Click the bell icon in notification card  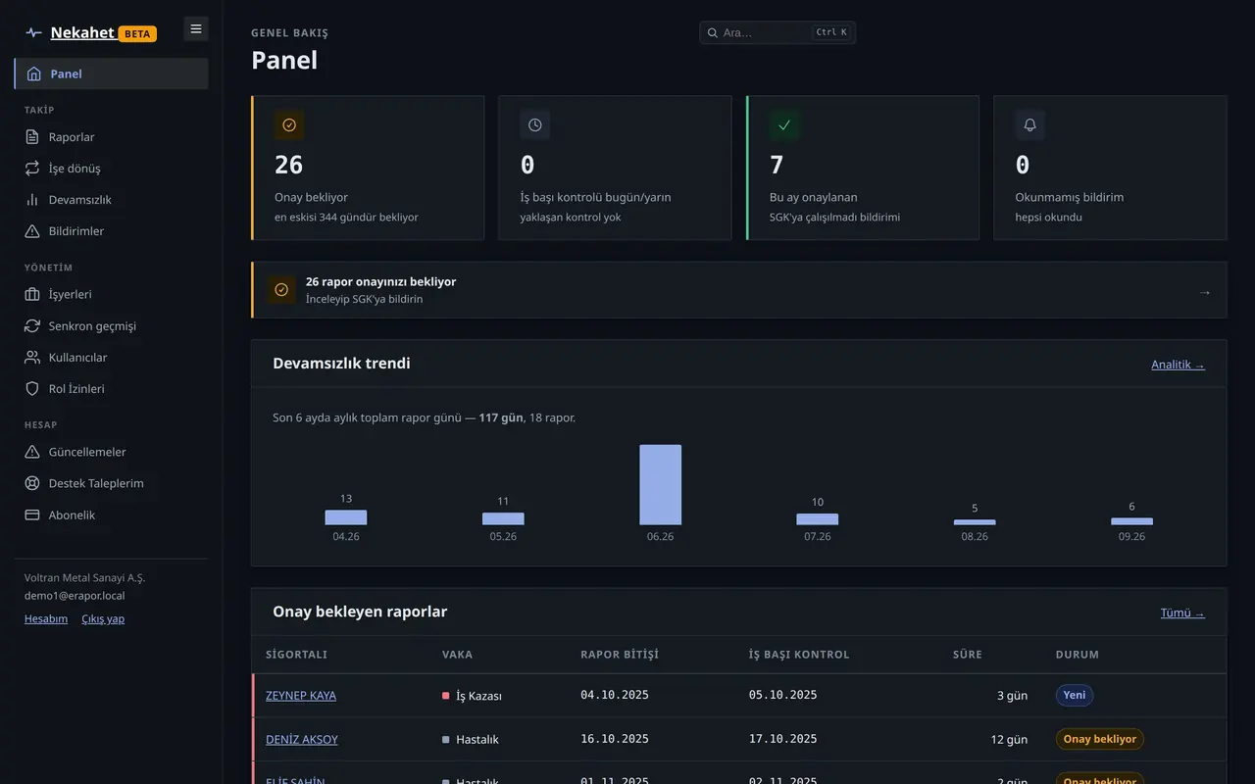click(1029, 125)
